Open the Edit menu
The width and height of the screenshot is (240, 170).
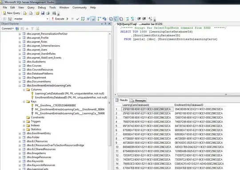pos(12,8)
